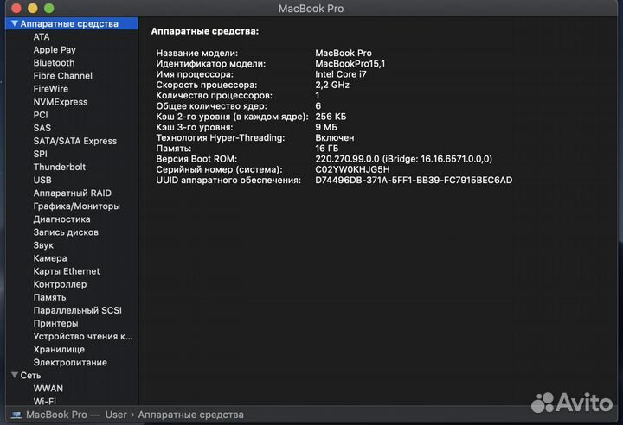This screenshot has width=623, height=425.
Task: Open Fibre Channel sidebar entry
Action: pos(63,76)
